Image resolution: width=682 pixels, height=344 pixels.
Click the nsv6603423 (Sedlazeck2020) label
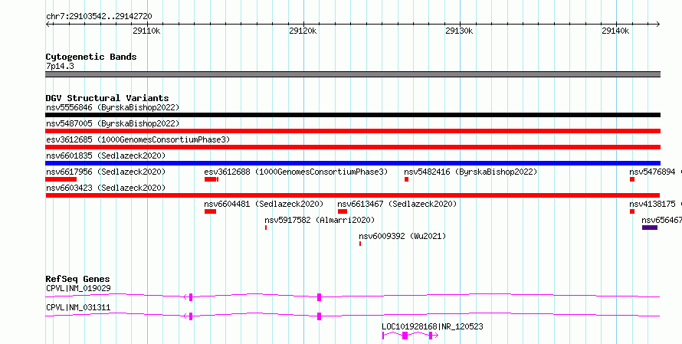click(x=106, y=188)
